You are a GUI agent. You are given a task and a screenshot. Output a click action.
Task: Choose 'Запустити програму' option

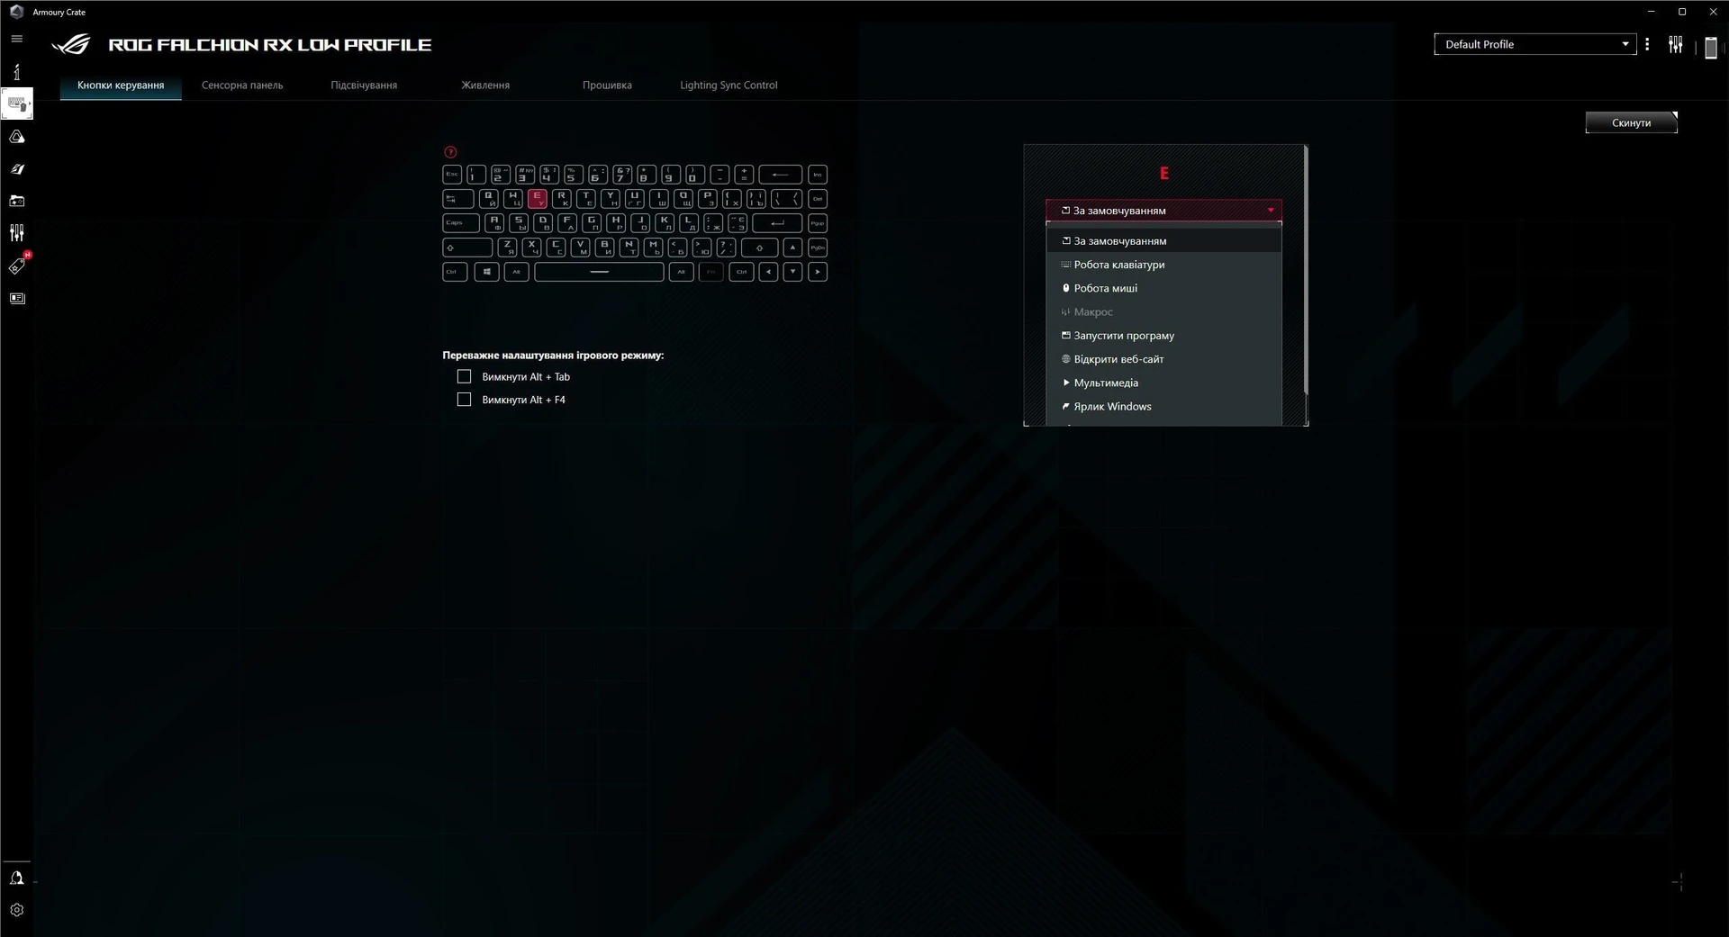pos(1163,336)
